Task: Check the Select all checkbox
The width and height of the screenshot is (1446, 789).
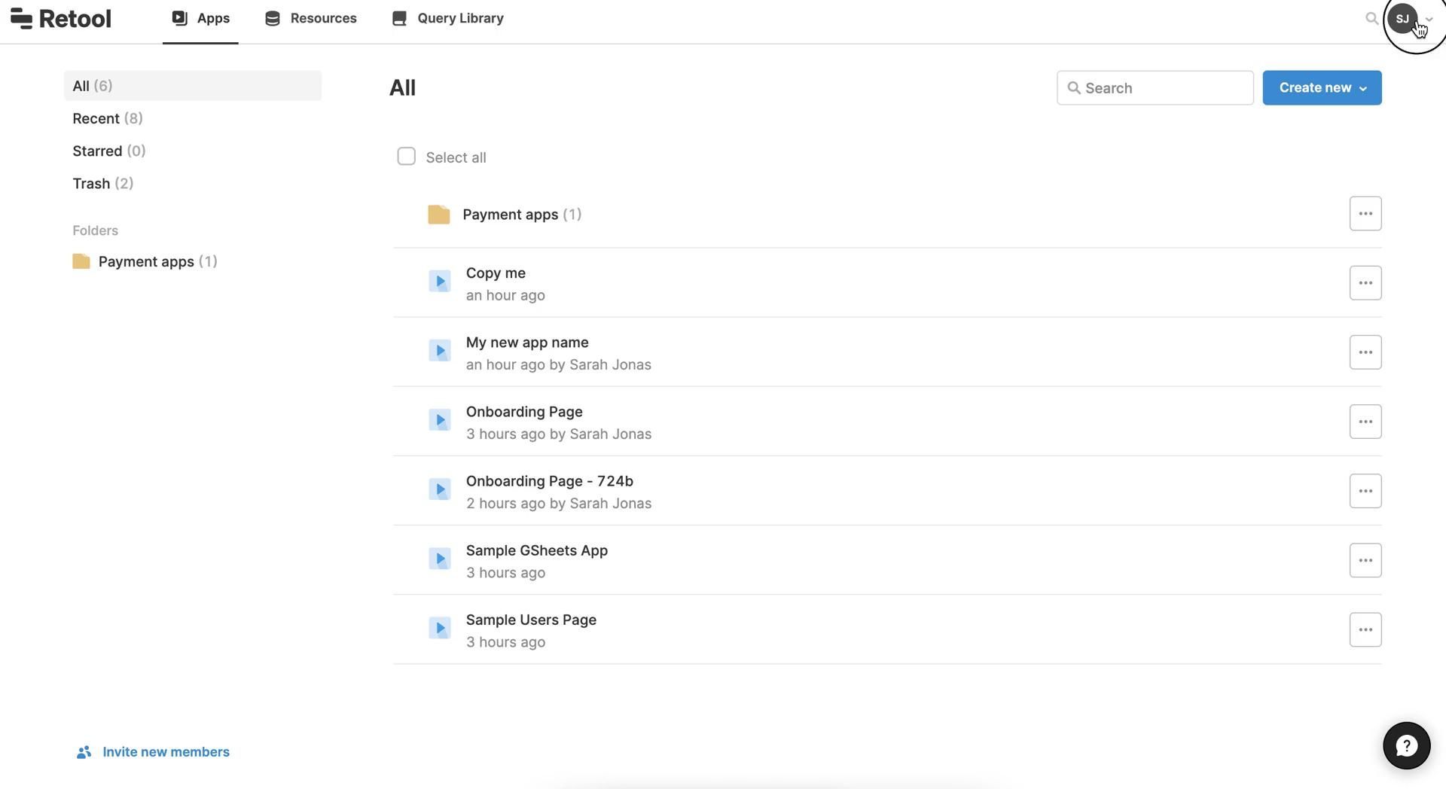Action: point(406,157)
